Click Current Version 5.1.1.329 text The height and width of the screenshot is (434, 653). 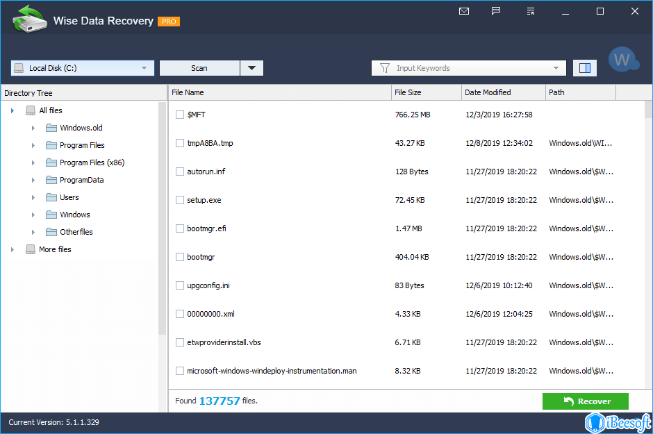pos(53,422)
